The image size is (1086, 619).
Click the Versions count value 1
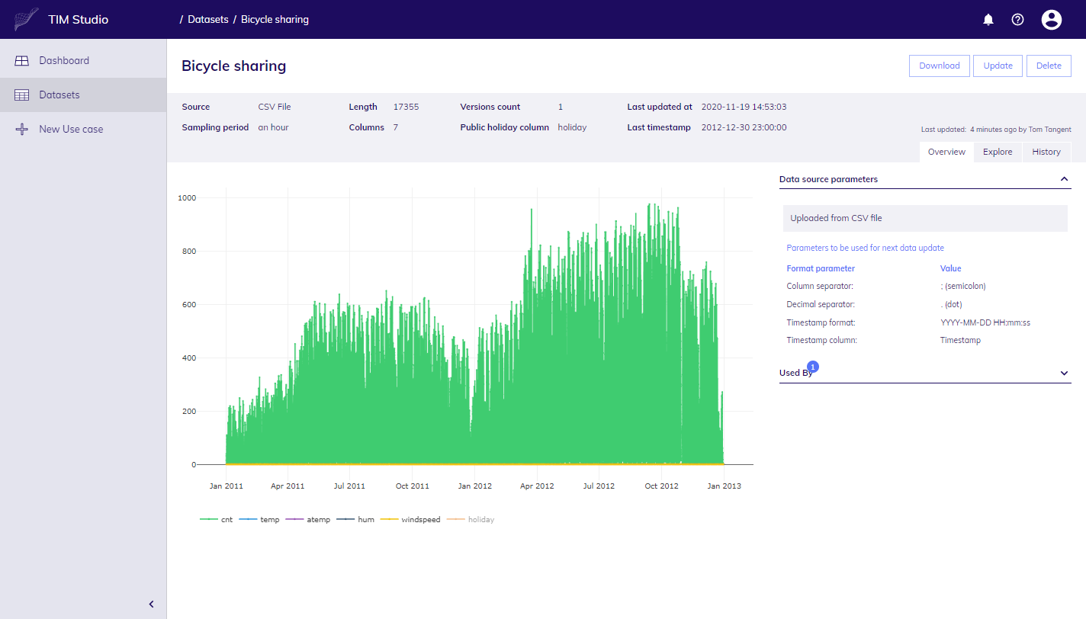561,107
